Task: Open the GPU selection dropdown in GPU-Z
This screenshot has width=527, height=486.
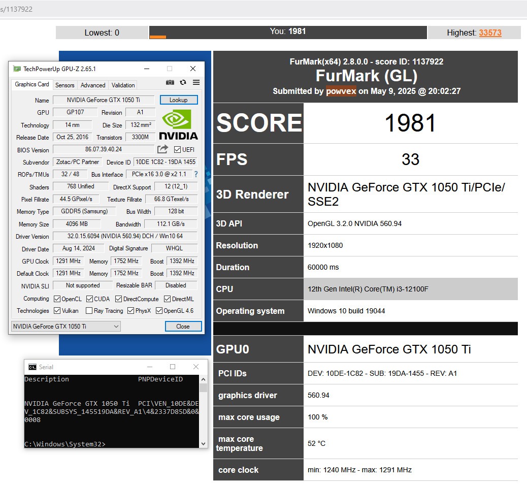Action: 66,327
